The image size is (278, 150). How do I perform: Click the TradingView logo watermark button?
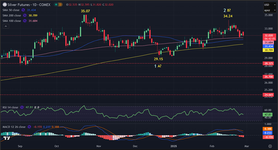pos(6,138)
